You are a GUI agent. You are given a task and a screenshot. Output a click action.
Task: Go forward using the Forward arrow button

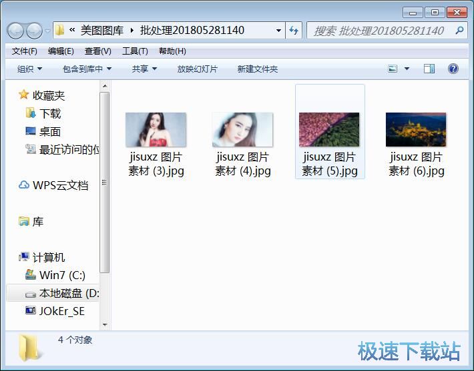pyautogui.click(x=34, y=31)
